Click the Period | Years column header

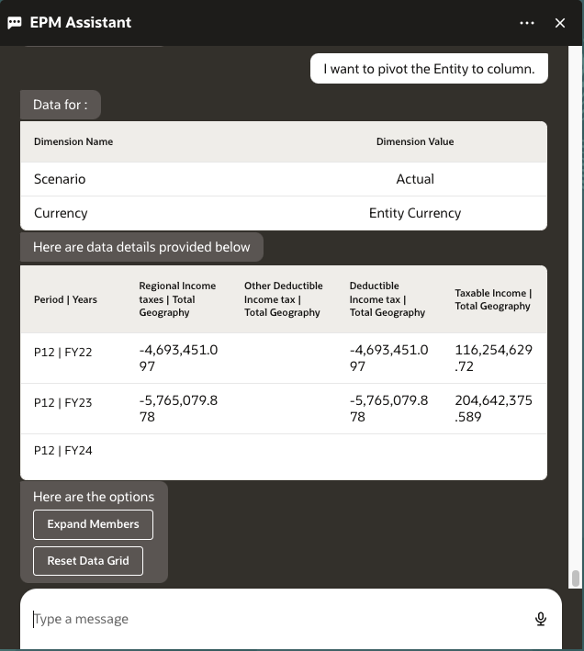click(x=65, y=299)
